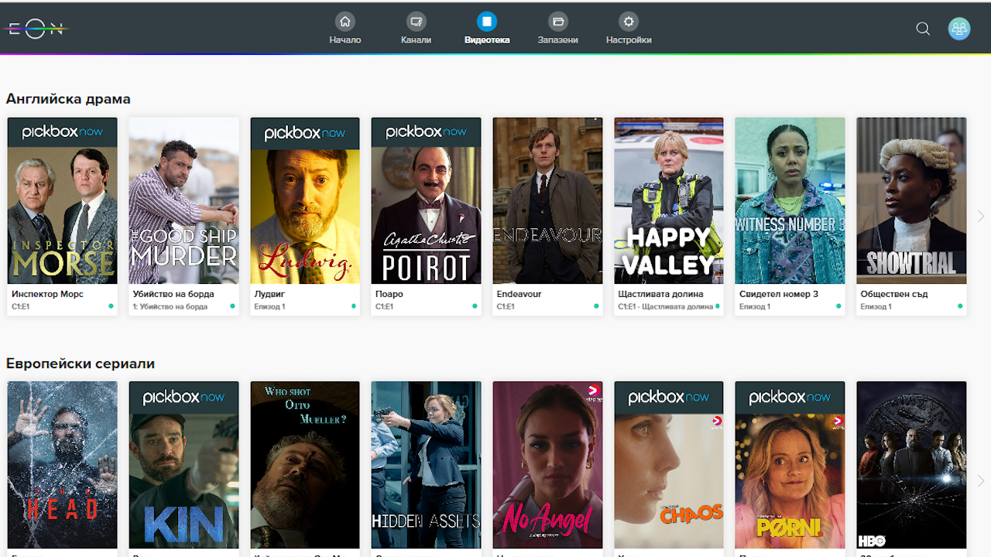Click the title Инспектор Морс
Screen dimensions: 991x557
click(x=47, y=294)
